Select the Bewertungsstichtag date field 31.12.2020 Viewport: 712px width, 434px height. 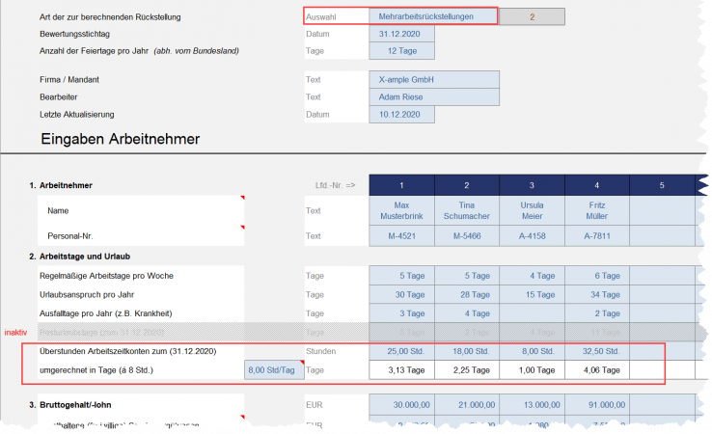401,34
